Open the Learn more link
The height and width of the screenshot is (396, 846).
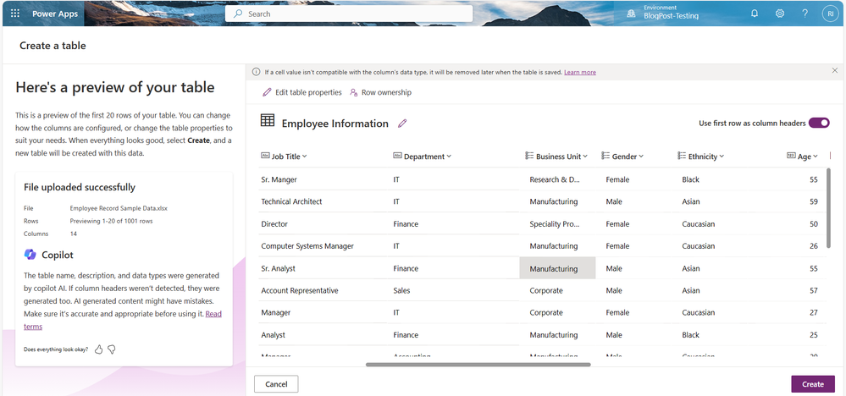[x=580, y=72]
